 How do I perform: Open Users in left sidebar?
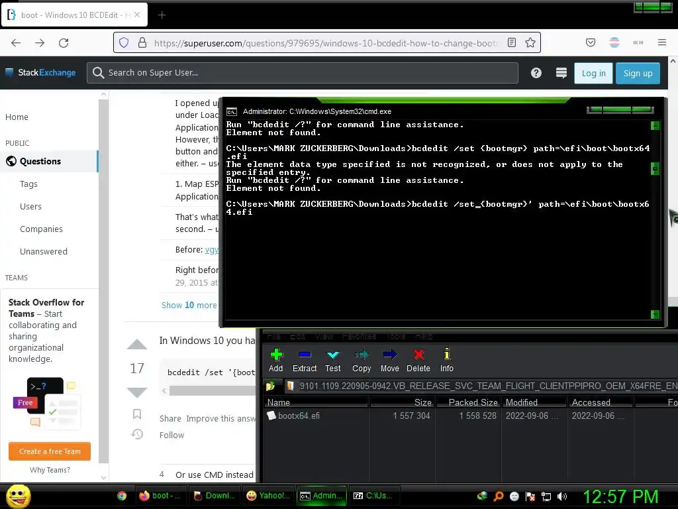[x=30, y=207]
